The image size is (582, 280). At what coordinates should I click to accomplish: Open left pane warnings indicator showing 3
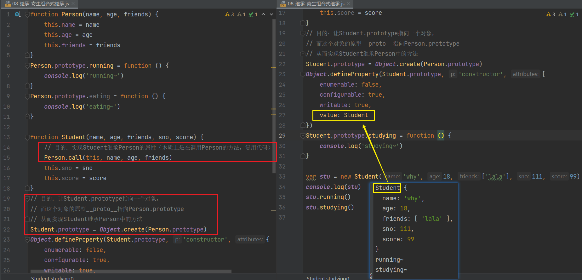(x=229, y=14)
